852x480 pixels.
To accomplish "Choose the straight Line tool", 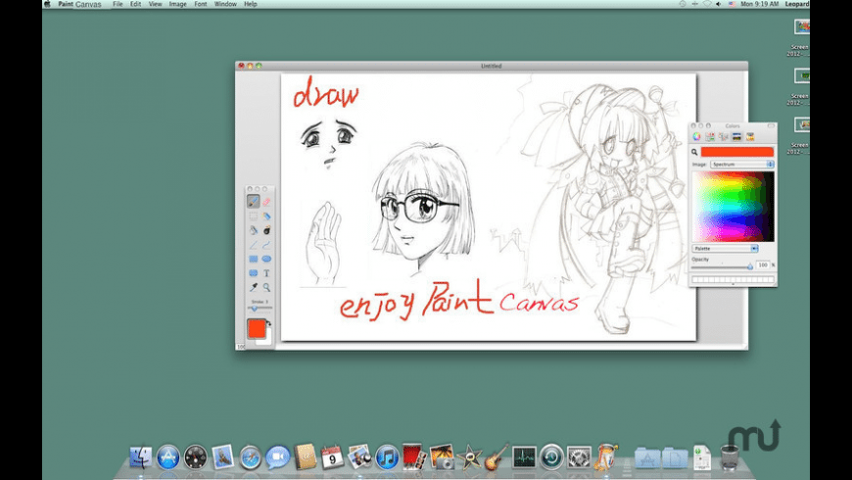I will click(254, 245).
